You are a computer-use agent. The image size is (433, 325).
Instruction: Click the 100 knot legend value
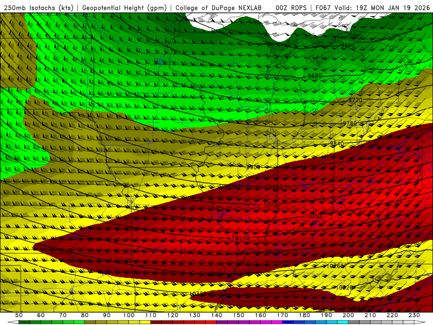(x=129, y=315)
